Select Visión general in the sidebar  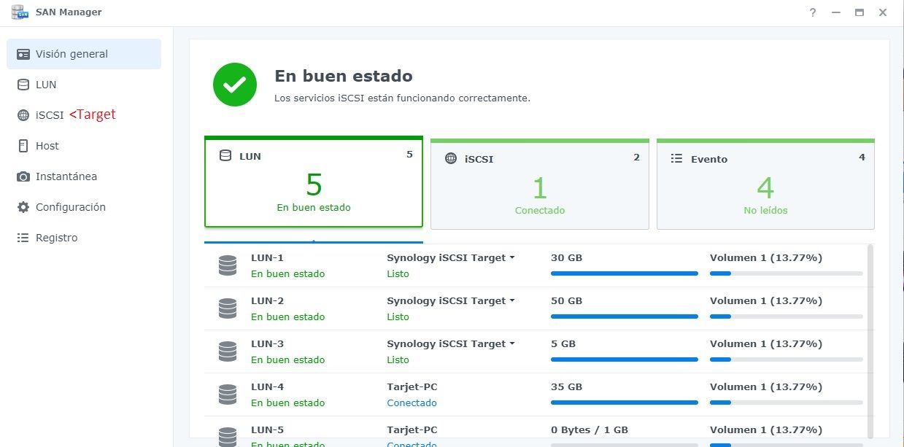point(72,53)
